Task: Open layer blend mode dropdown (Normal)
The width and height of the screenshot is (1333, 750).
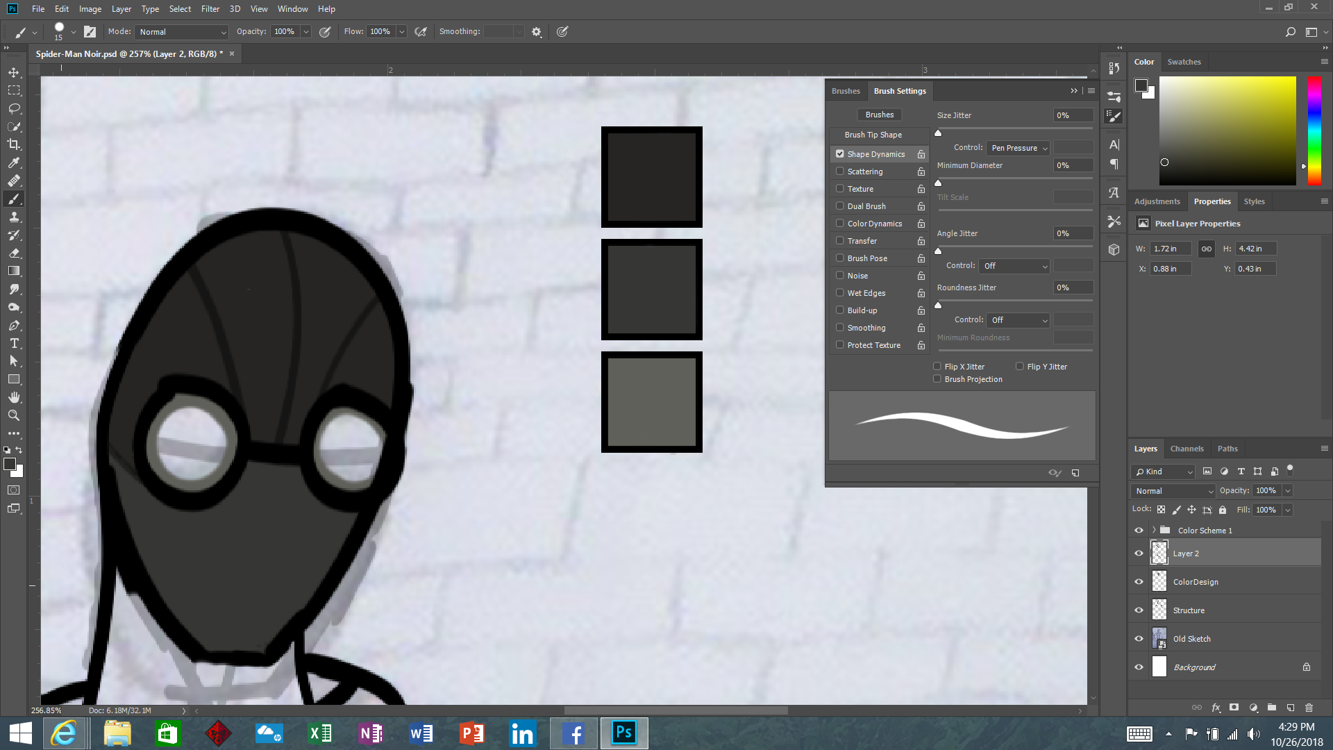Action: pos(1174,491)
